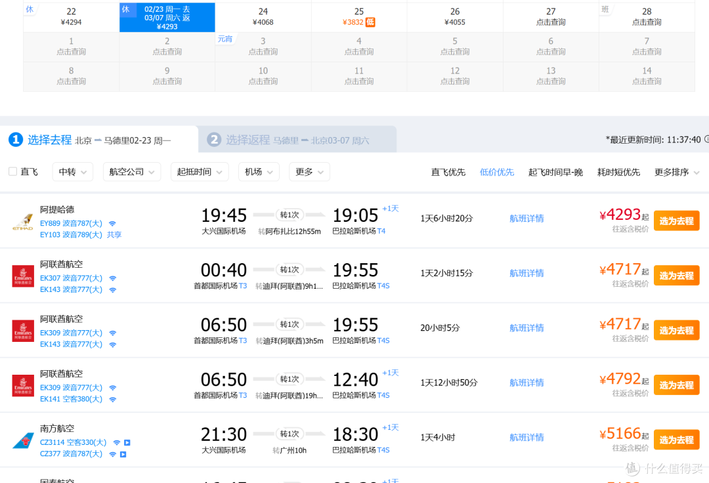Click flight number EK307 波音777(大)

pos(71,278)
